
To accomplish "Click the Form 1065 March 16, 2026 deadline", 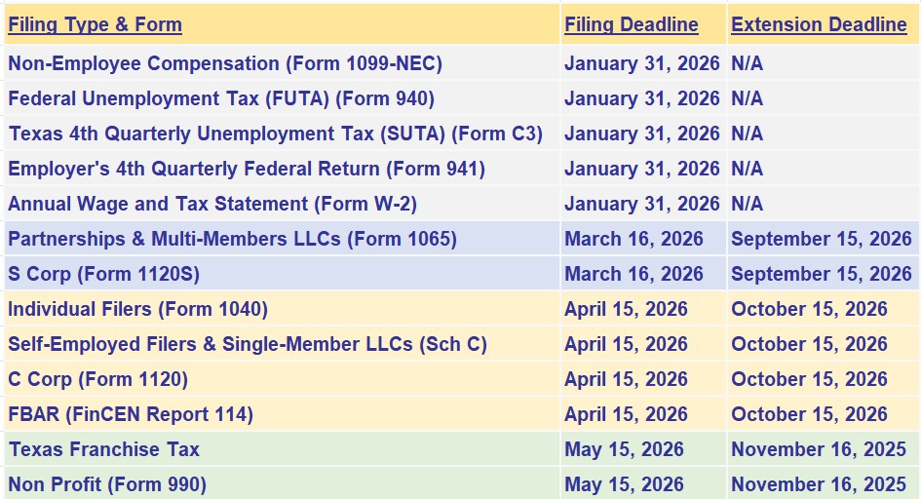I will (x=633, y=239).
